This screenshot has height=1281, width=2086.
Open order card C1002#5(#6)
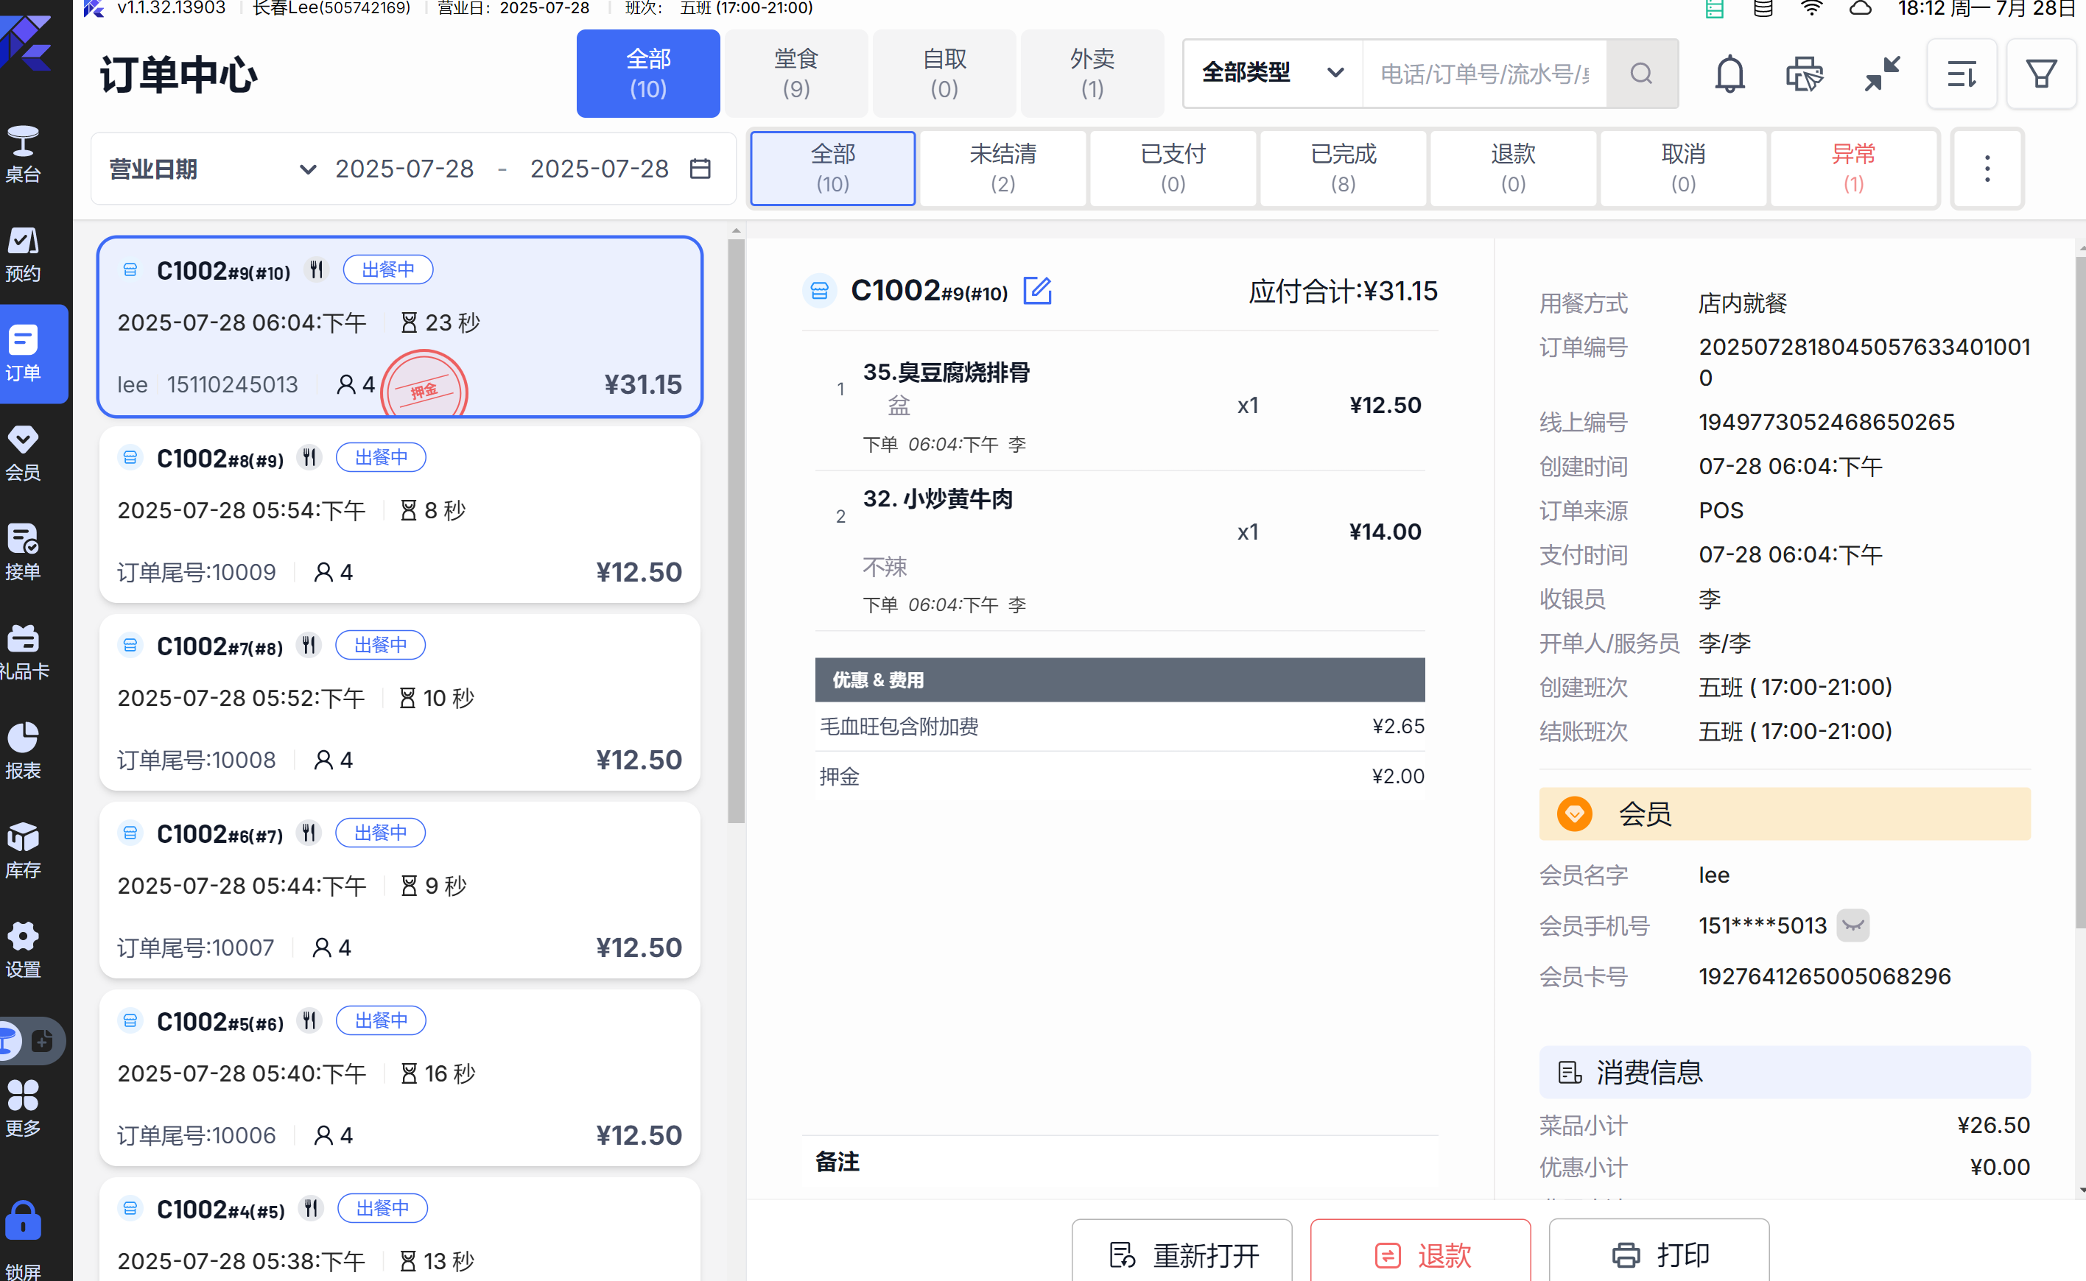point(400,1078)
